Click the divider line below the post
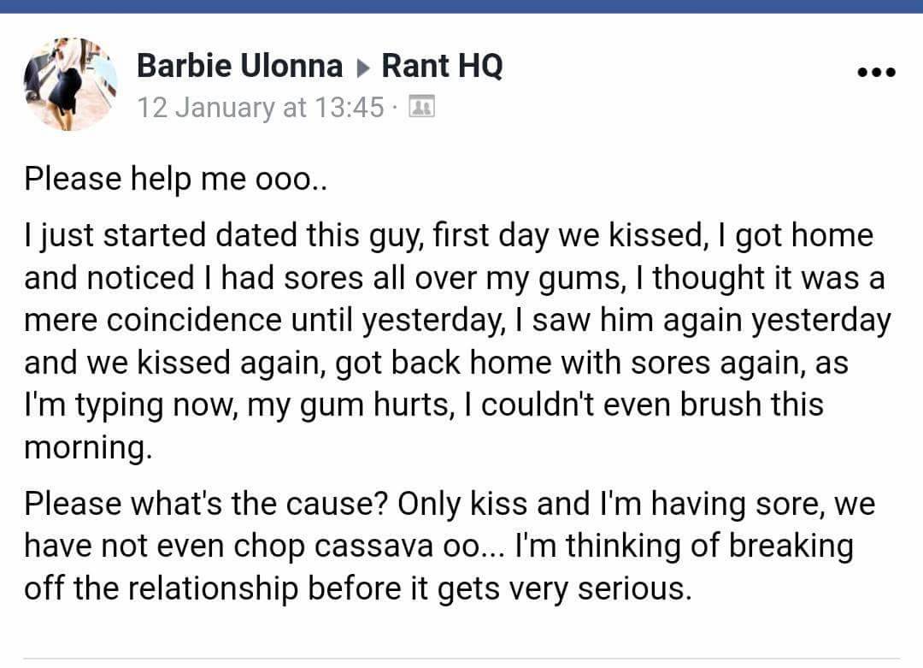 (461, 658)
